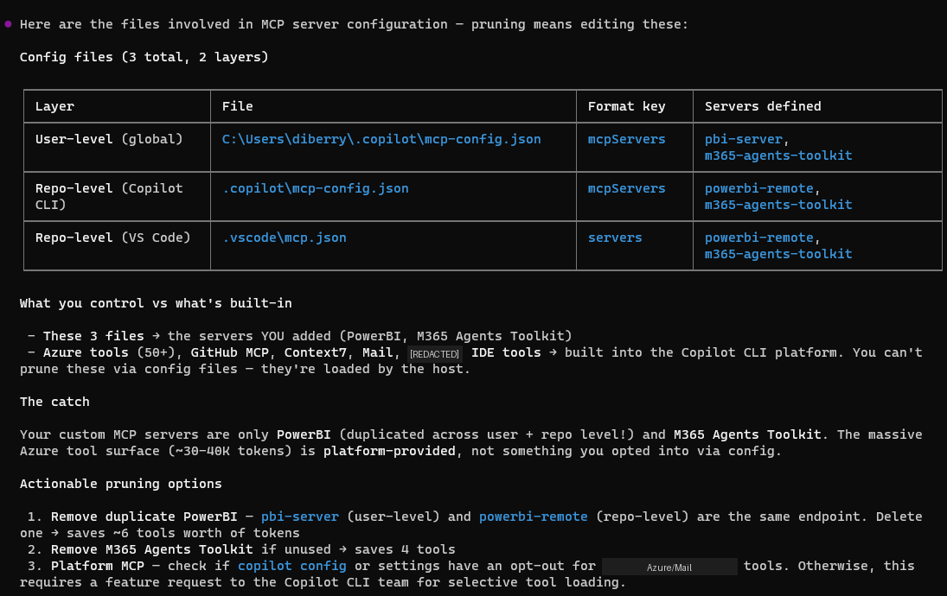The height and width of the screenshot is (596, 947).
Task: Select m365-agents-toolkit in the VS Code row
Action: 777,254
